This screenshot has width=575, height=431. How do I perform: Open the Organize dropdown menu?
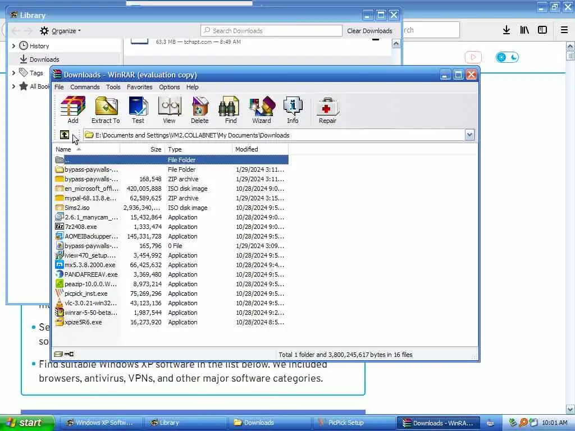coord(66,31)
